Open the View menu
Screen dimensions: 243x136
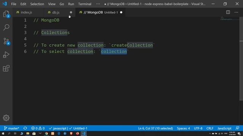click(x=52, y=4)
